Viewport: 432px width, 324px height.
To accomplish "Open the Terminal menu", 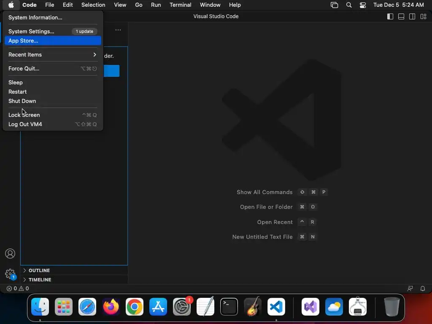I will click(x=180, y=5).
